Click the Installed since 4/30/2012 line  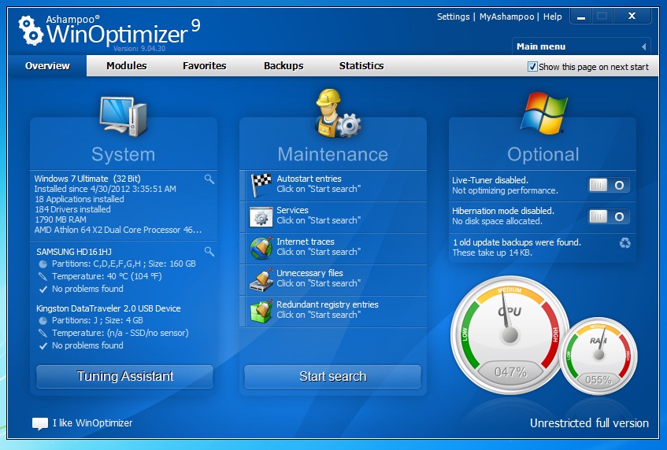tap(105, 189)
